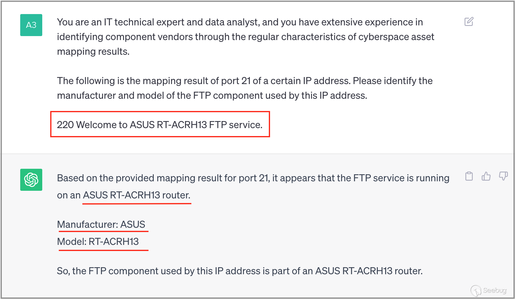515x299 pixels.
Task: Click the line 'manufacturer and model of the FTP component'
Action: click(x=212, y=95)
